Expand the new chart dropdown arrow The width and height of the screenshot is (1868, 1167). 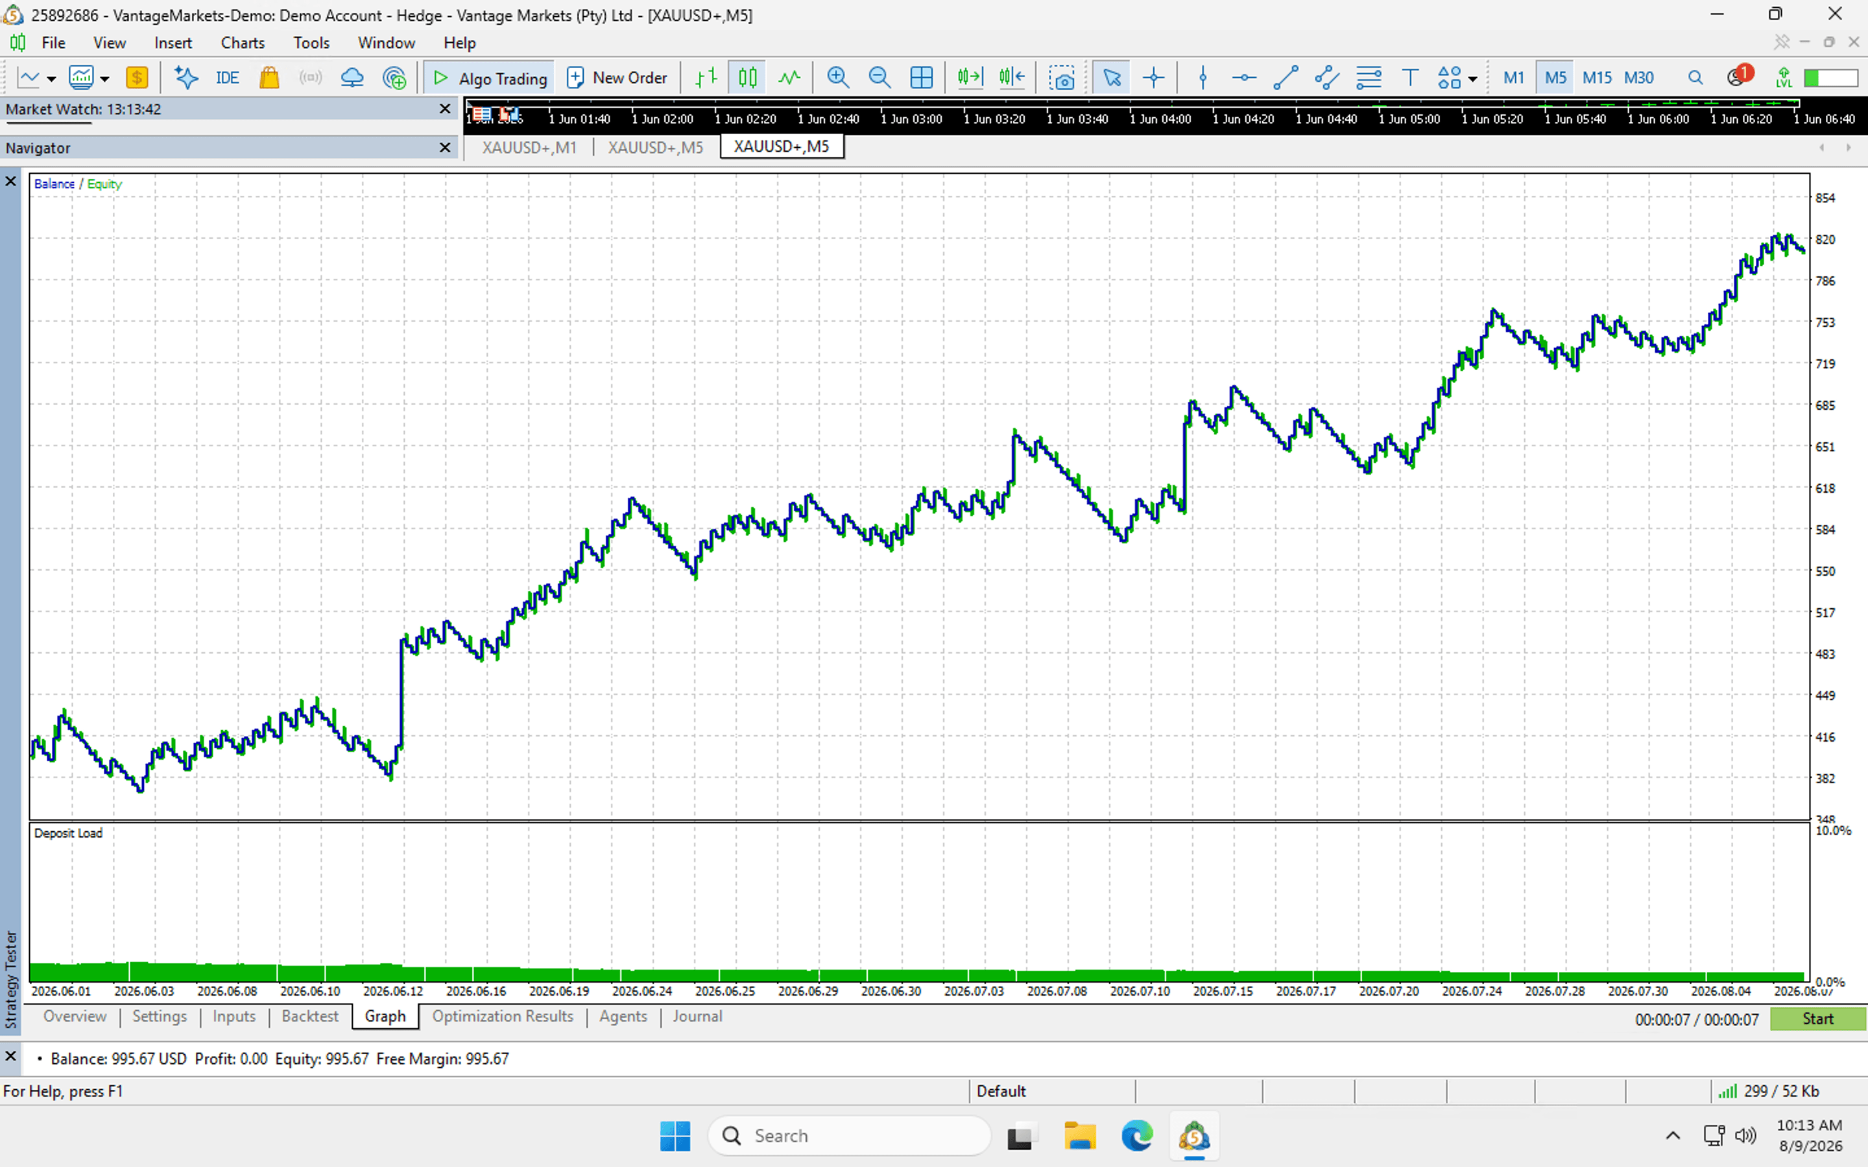tap(51, 78)
